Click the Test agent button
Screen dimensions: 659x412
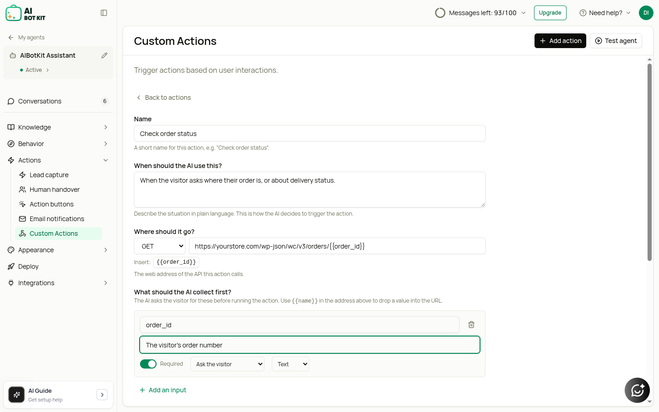616,41
